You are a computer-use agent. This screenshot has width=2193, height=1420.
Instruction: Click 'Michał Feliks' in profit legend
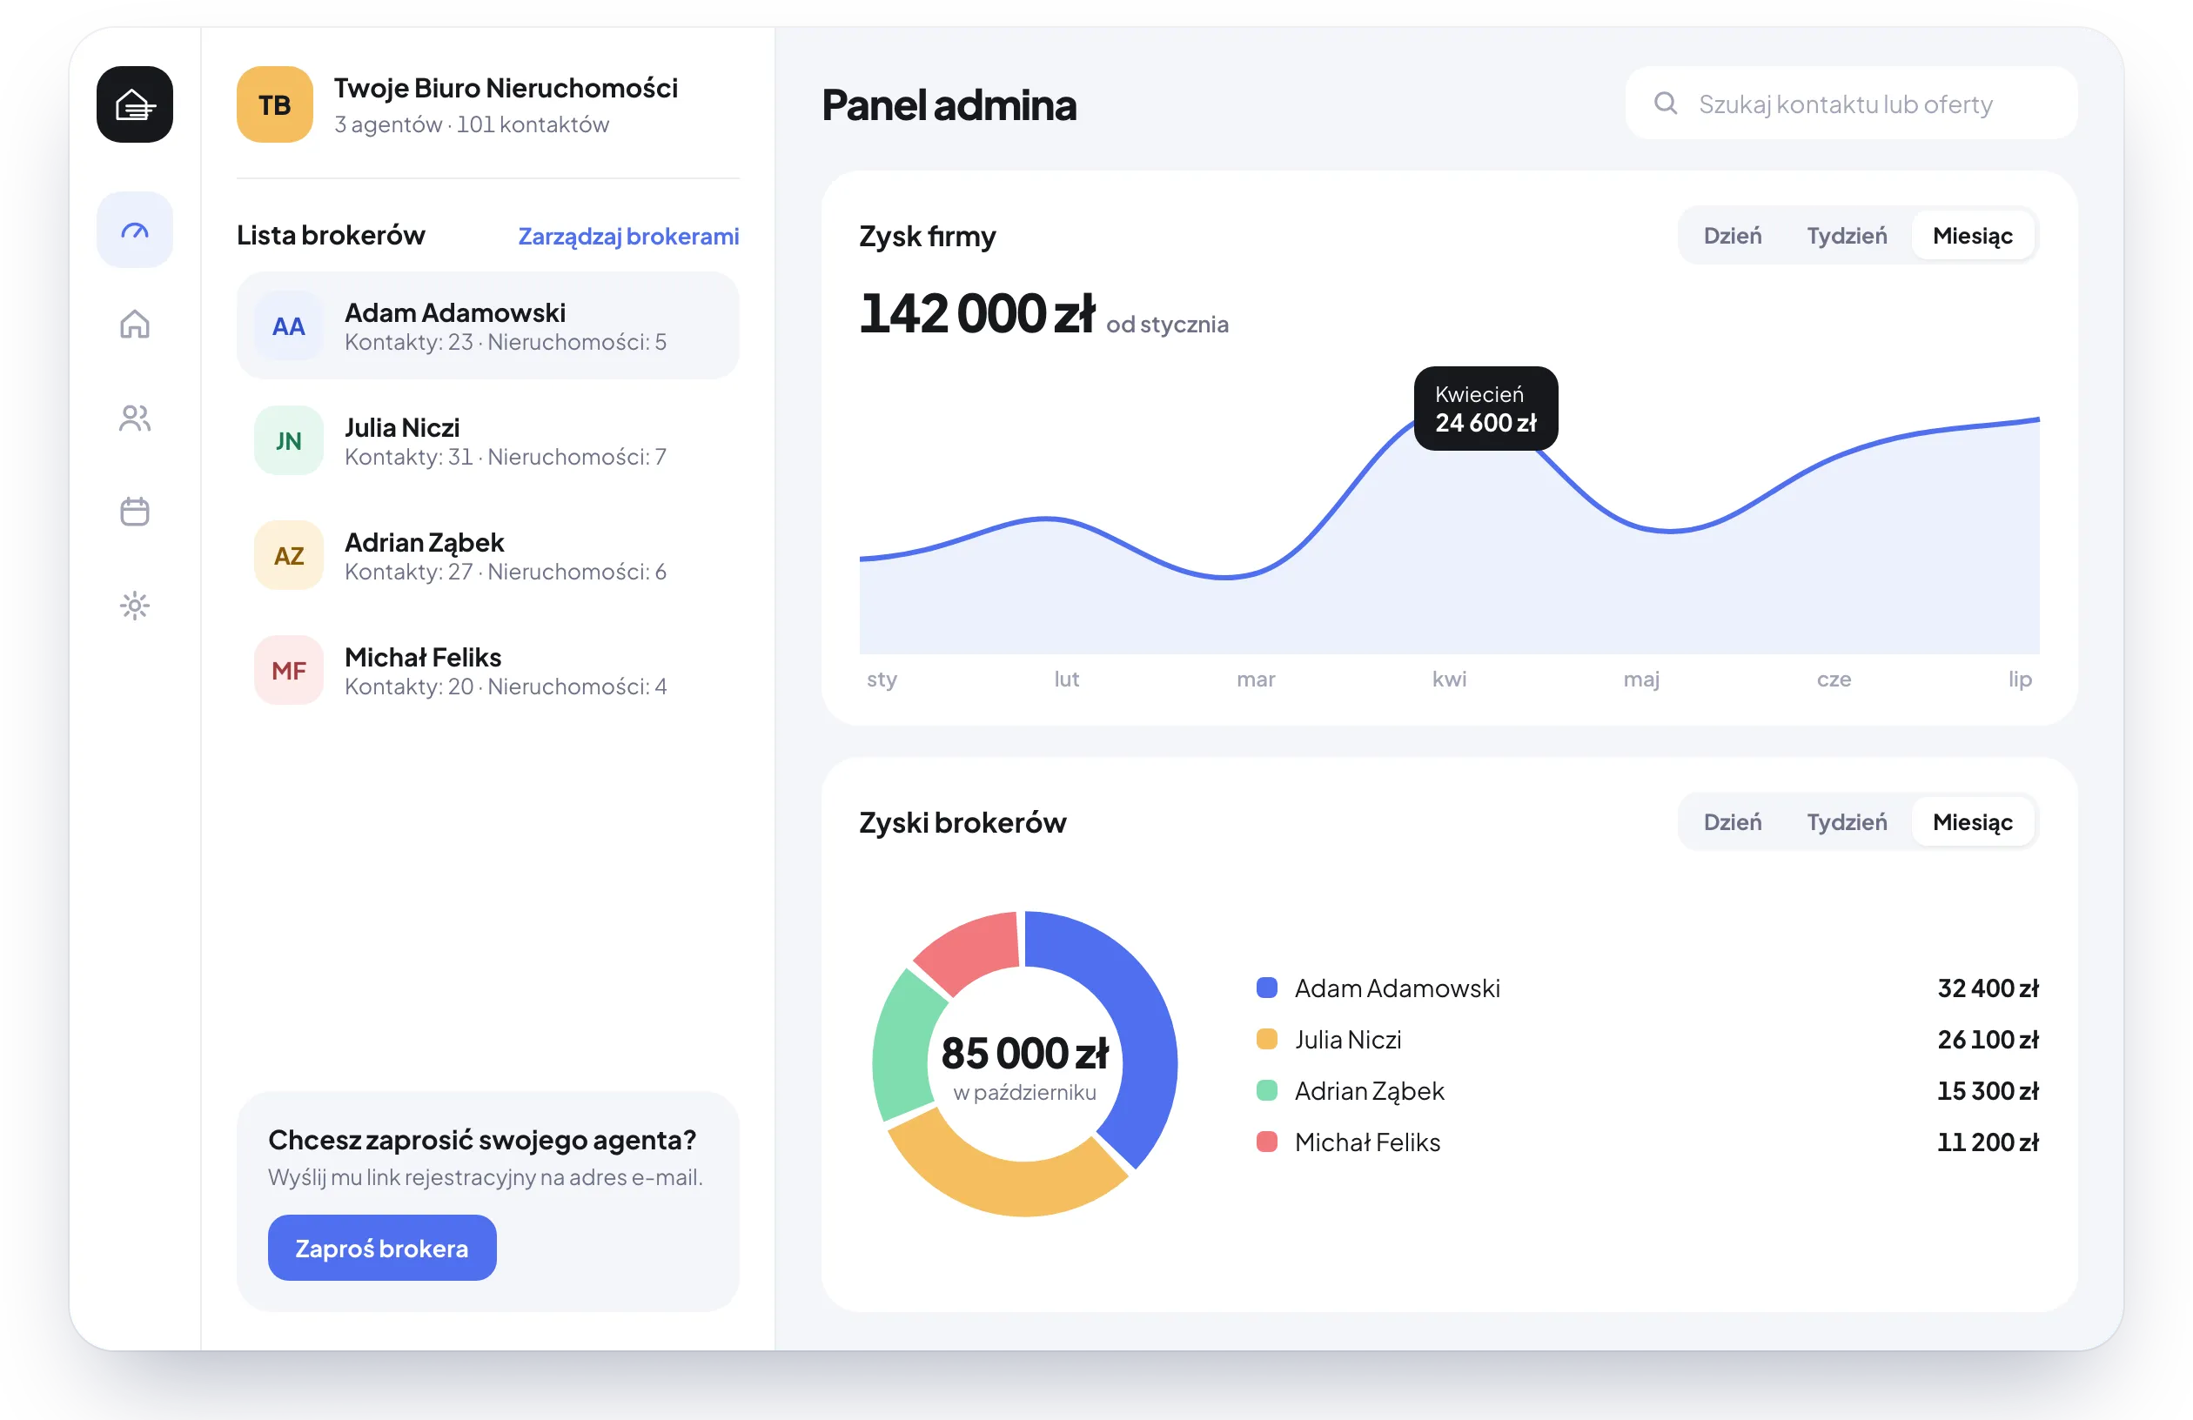point(1367,1142)
